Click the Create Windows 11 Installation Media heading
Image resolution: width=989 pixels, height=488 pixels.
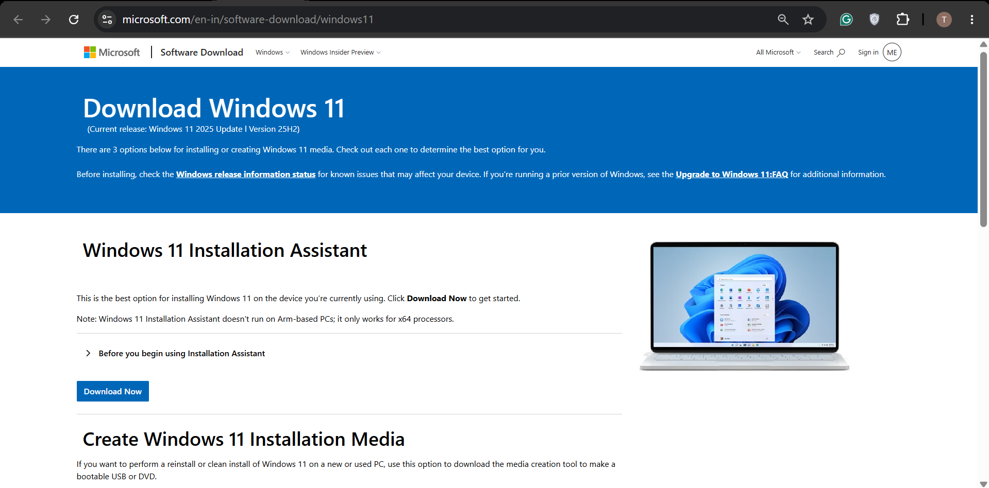(x=243, y=439)
